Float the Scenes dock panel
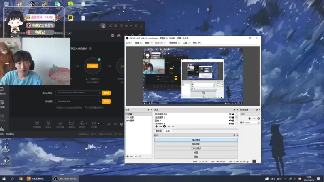324x182 pixels. 149,110
